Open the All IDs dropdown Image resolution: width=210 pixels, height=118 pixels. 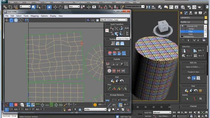point(95,109)
